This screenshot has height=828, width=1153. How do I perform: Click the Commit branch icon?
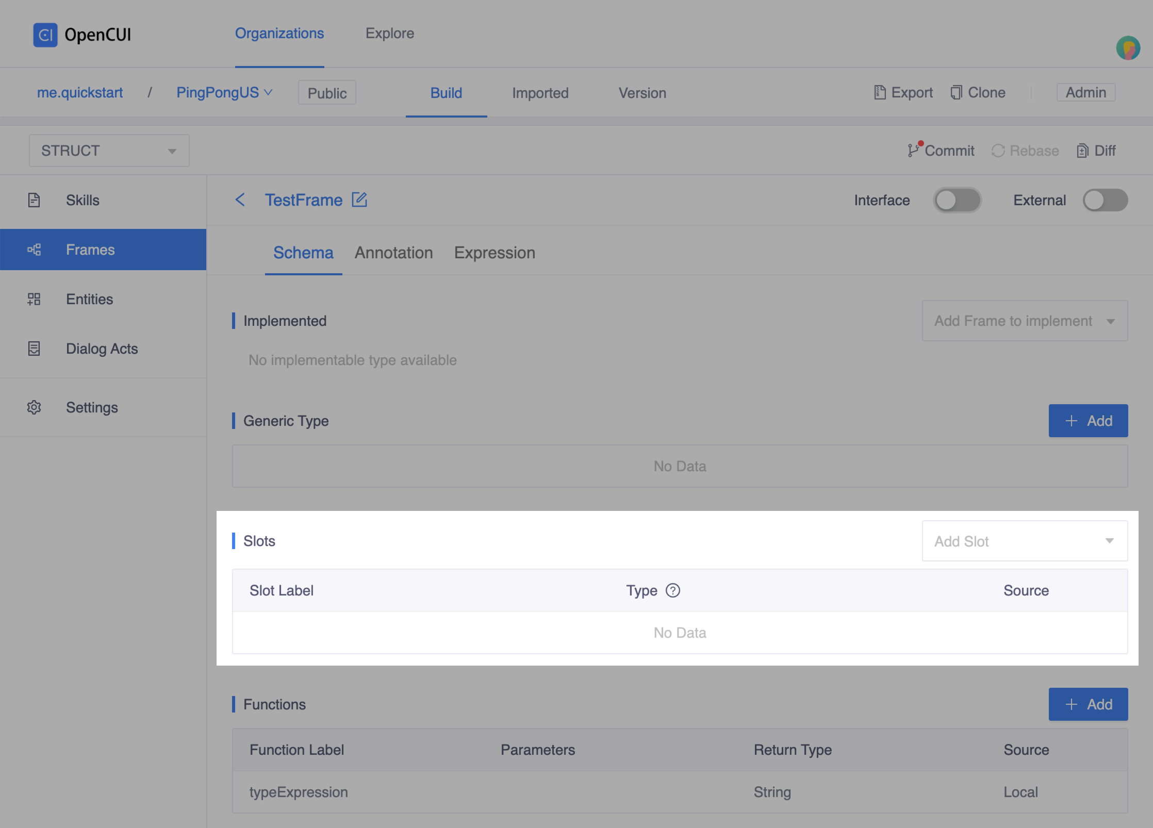(914, 150)
